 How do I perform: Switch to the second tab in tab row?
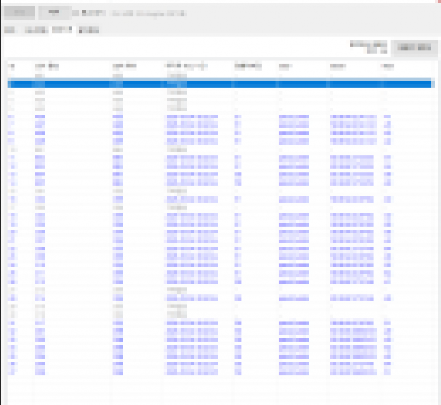point(36,30)
